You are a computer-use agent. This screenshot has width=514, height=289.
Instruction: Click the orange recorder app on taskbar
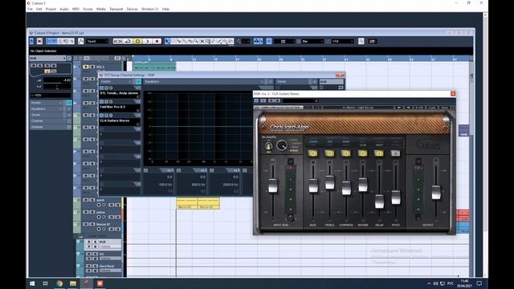pyautogui.click(x=100, y=283)
